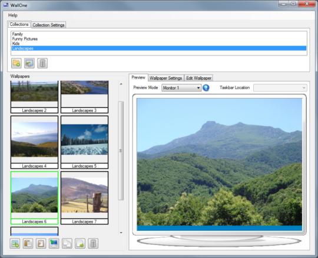Image resolution: width=318 pixels, height=258 pixels.
Task: Click the paste from clipboard icon
Action: click(28, 243)
